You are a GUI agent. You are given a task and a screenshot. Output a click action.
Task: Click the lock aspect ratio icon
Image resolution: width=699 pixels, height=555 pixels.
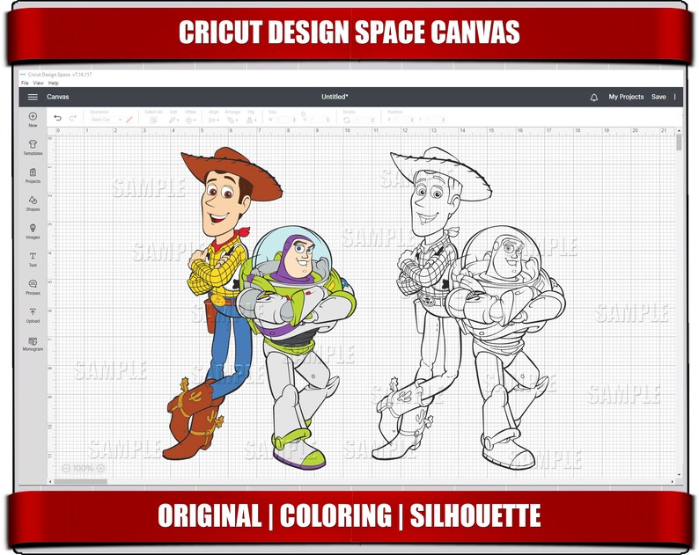(303, 113)
